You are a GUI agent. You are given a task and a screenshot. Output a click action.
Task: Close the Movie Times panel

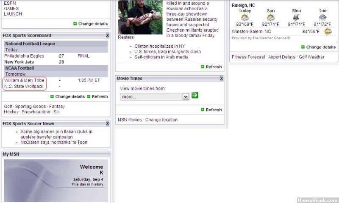tap(221, 78)
